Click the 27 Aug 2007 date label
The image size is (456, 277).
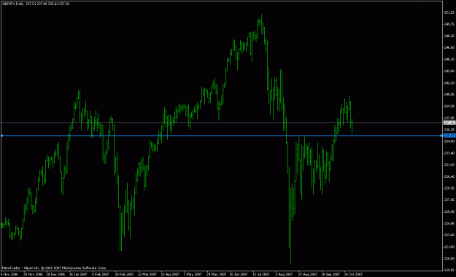pyautogui.click(x=308, y=274)
